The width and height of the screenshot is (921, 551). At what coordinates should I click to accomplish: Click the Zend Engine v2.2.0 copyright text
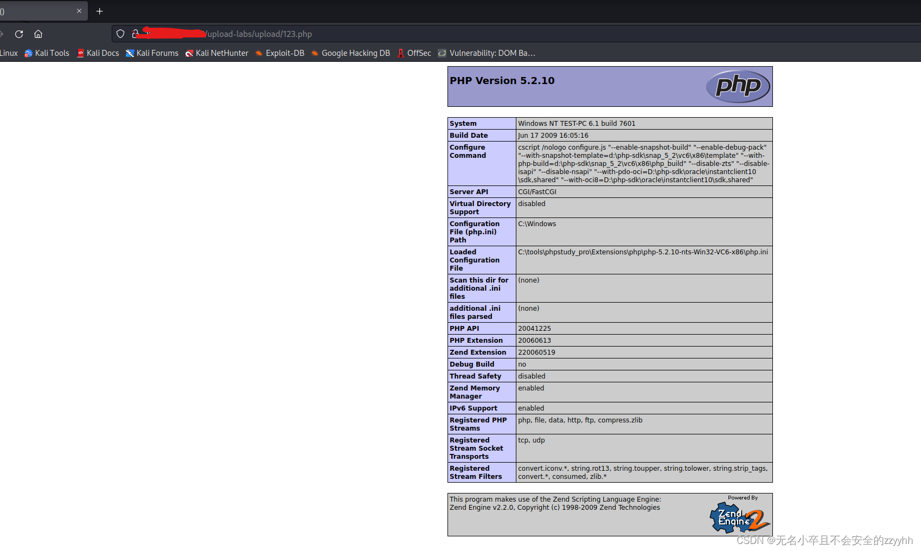tap(555, 507)
